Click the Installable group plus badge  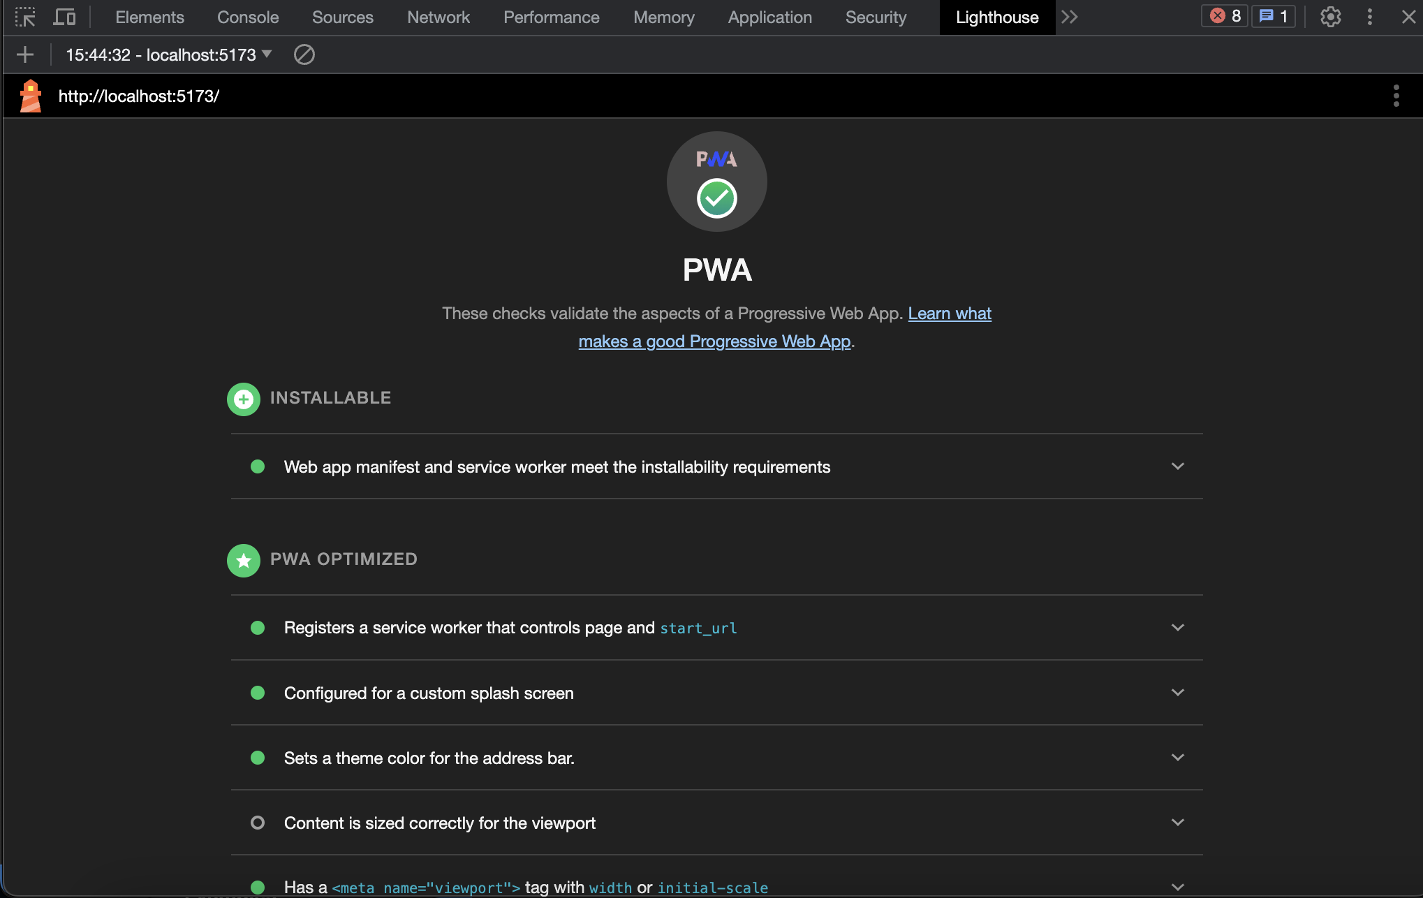[x=243, y=399]
